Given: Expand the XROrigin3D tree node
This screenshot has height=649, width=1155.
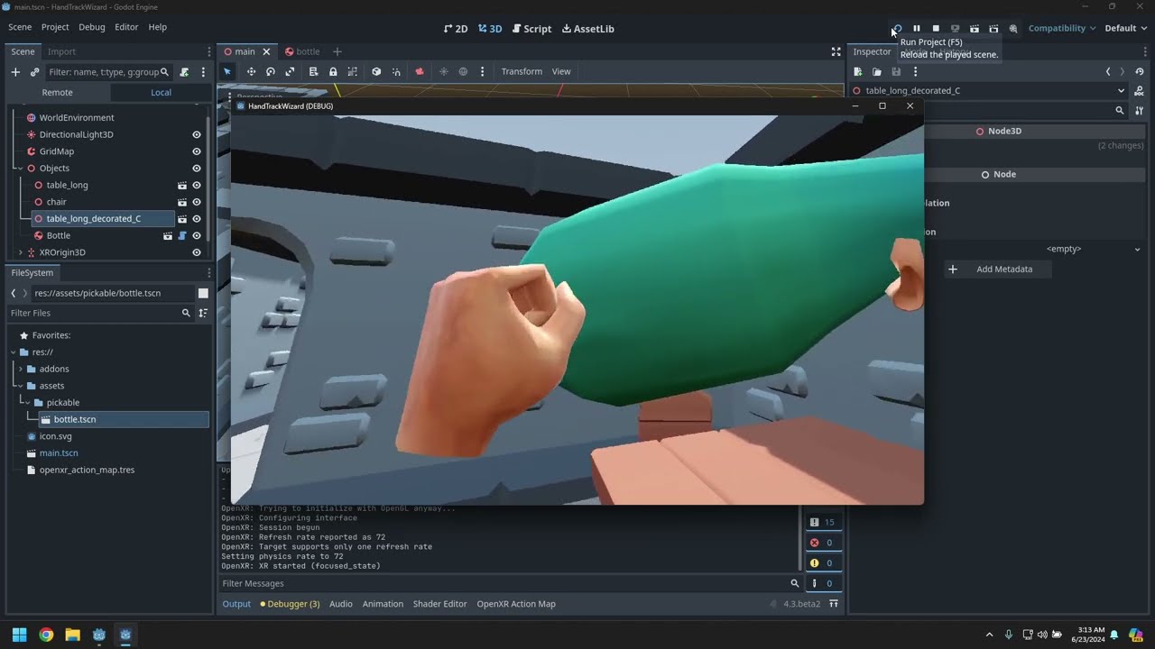Looking at the screenshot, I should coord(20,252).
